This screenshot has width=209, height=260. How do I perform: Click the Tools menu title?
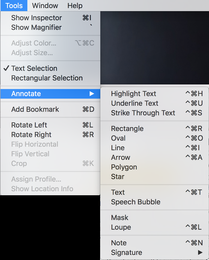(13, 6)
